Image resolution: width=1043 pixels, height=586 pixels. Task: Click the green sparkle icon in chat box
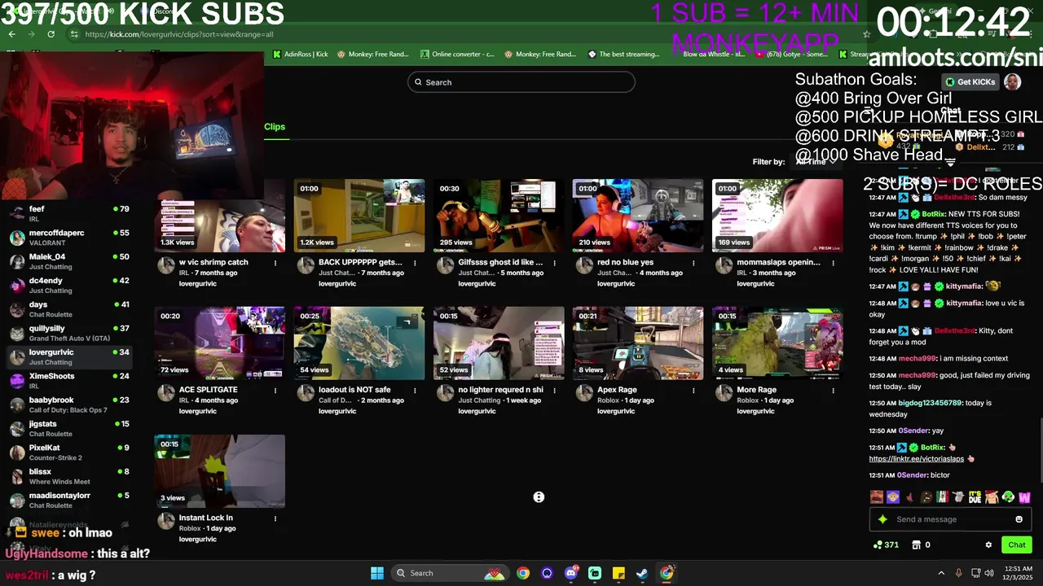click(882, 519)
